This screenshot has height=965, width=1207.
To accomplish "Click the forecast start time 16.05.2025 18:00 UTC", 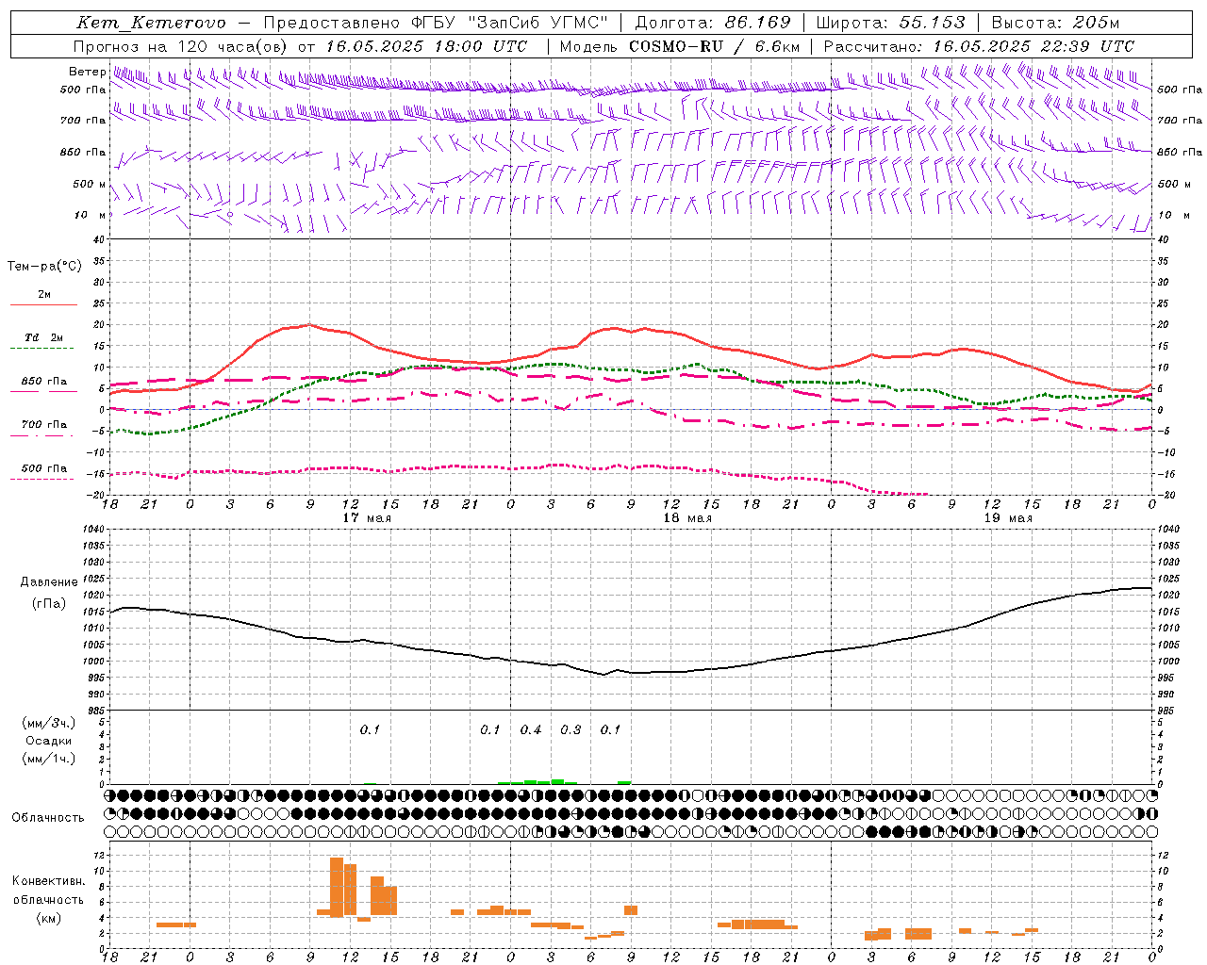I will click(426, 46).
